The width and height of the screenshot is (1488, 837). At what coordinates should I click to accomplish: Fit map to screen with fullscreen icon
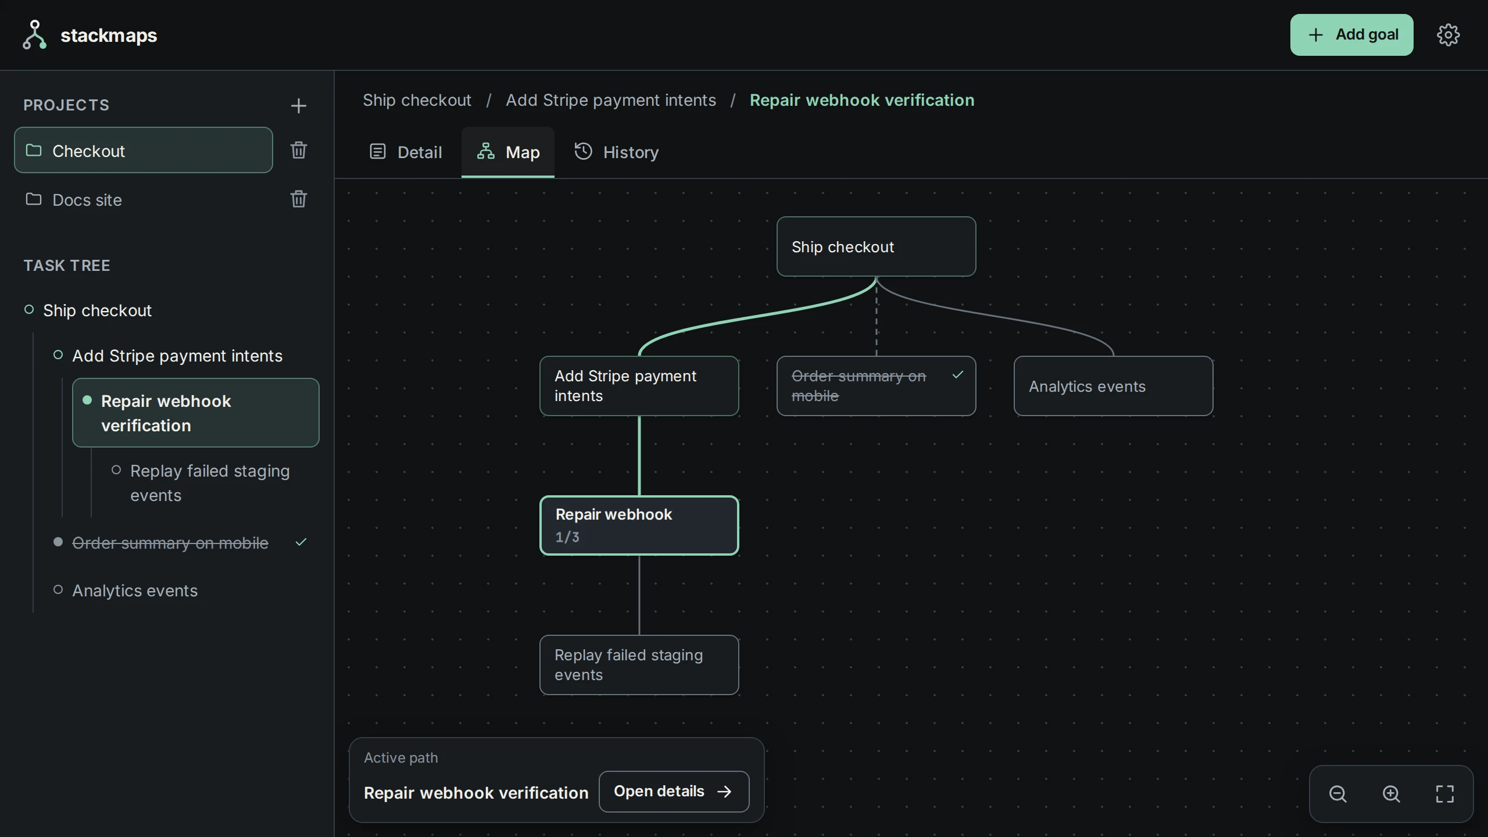point(1444,793)
